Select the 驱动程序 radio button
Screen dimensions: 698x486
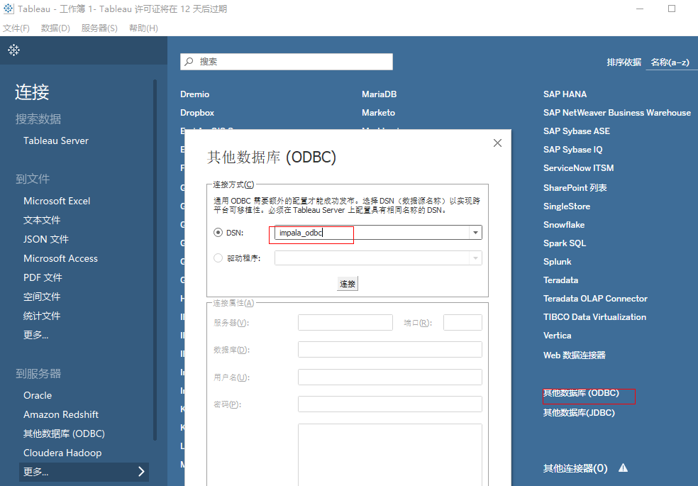218,258
